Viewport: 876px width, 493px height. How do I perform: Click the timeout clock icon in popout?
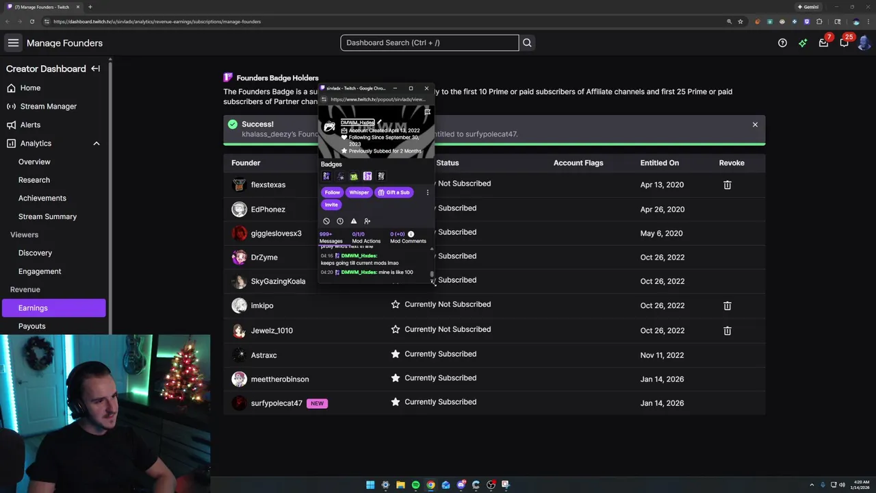pos(340,221)
